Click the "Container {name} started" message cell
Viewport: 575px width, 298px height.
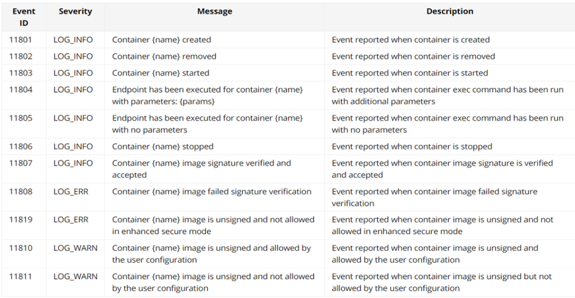pos(161,73)
